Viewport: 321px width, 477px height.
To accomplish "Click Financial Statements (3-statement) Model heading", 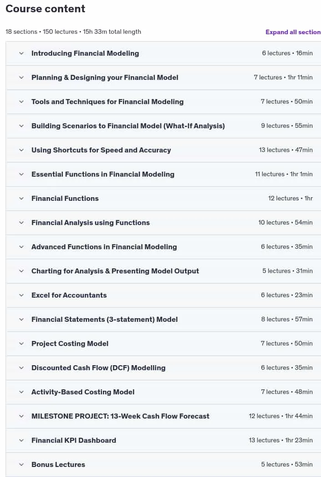I will pyautogui.click(x=104, y=320).
